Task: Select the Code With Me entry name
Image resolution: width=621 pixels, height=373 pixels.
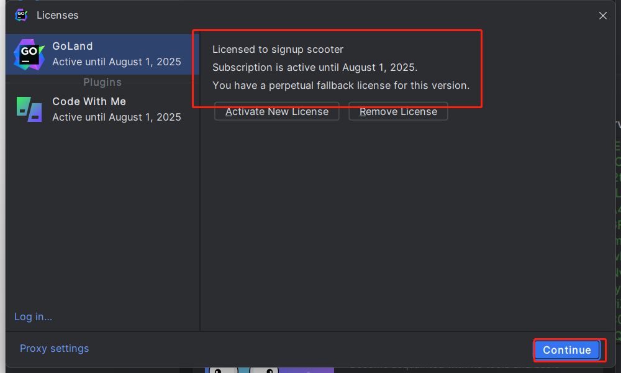Action: point(89,101)
